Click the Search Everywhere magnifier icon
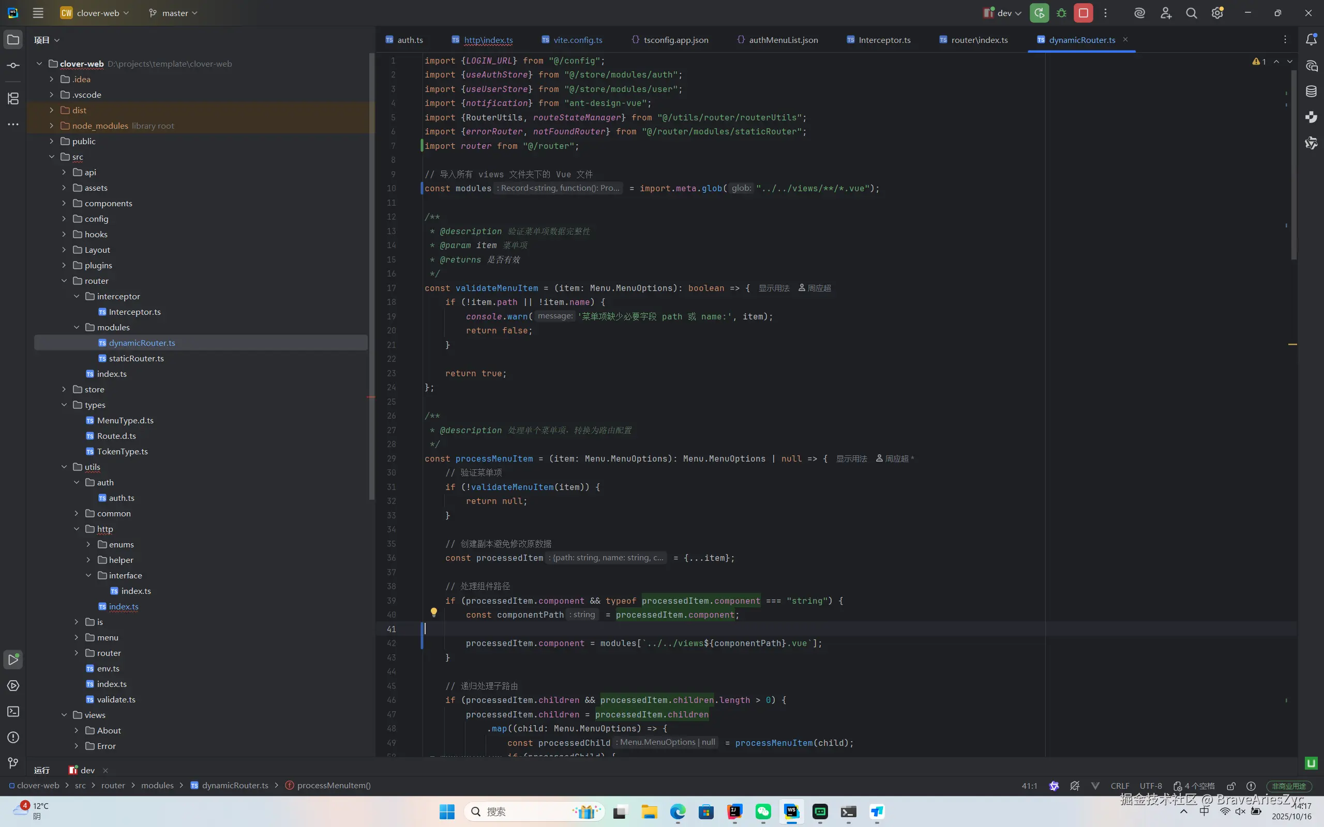1324x827 pixels. pyautogui.click(x=1191, y=13)
